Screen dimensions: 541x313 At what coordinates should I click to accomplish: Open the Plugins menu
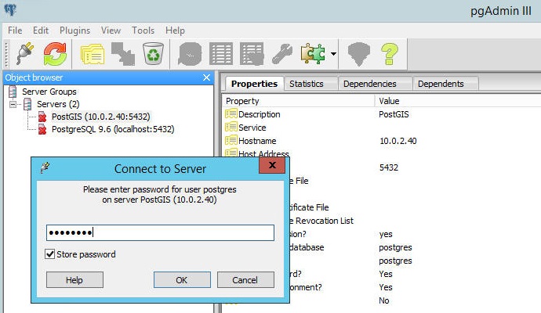point(74,31)
